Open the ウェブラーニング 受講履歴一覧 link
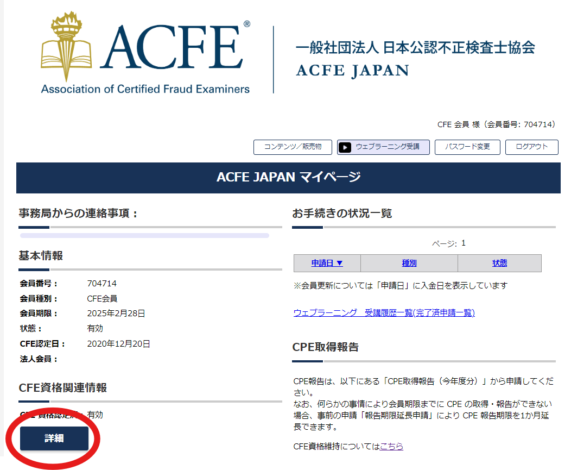571x470 pixels. [x=384, y=313]
